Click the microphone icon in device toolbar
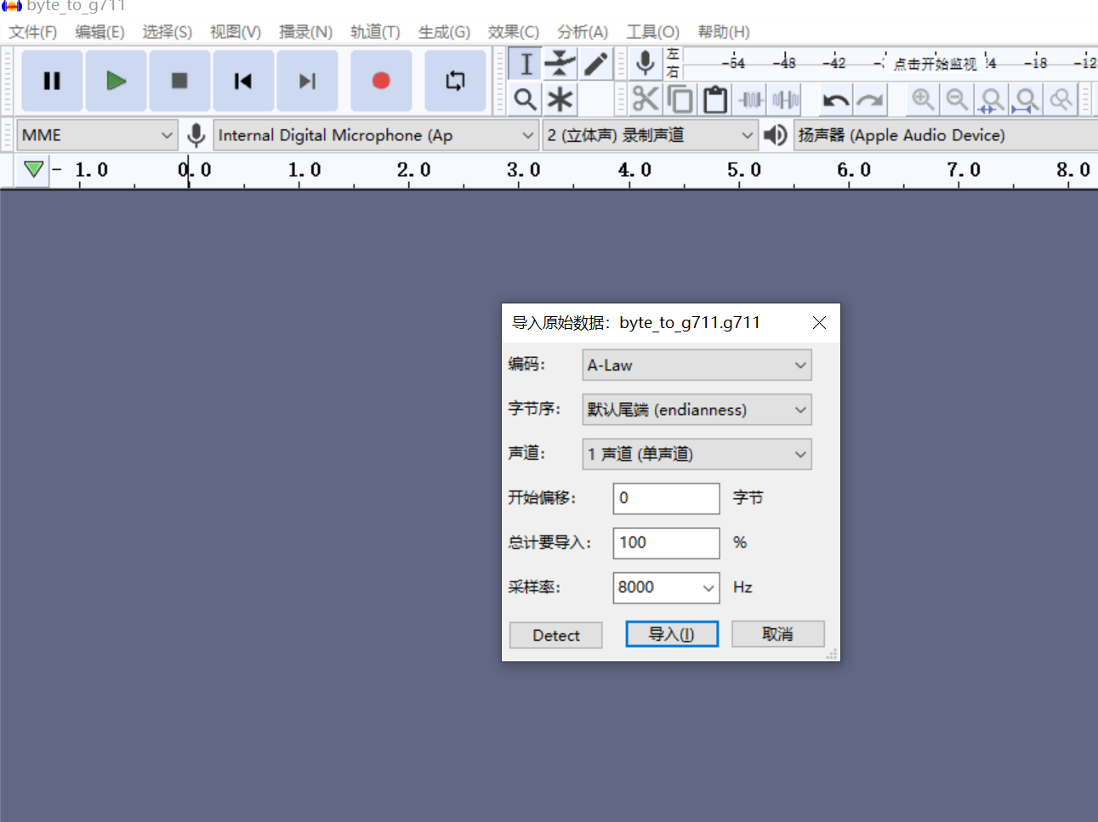 click(196, 135)
